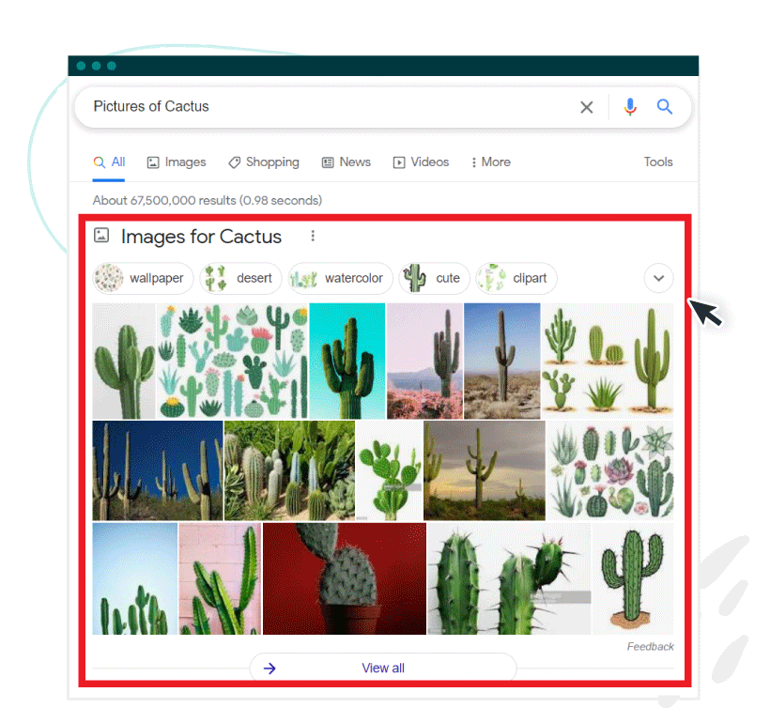Image resolution: width=770 pixels, height=723 pixels.
Task: Click the Feedback link
Action: click(x=650, y=646)
